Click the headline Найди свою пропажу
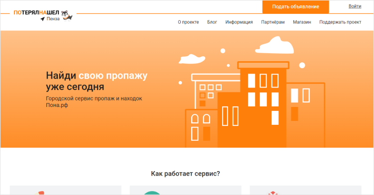Viewport: 374px width, 195px height. pyautogui.click(x=97, y=76)
